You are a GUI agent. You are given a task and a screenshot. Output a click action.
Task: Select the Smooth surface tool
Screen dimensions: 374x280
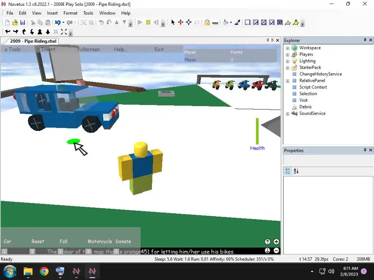pos(248,22)
